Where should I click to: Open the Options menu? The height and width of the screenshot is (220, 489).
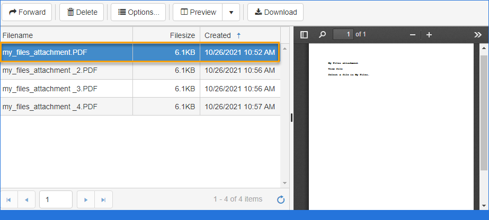click(138, 12)
